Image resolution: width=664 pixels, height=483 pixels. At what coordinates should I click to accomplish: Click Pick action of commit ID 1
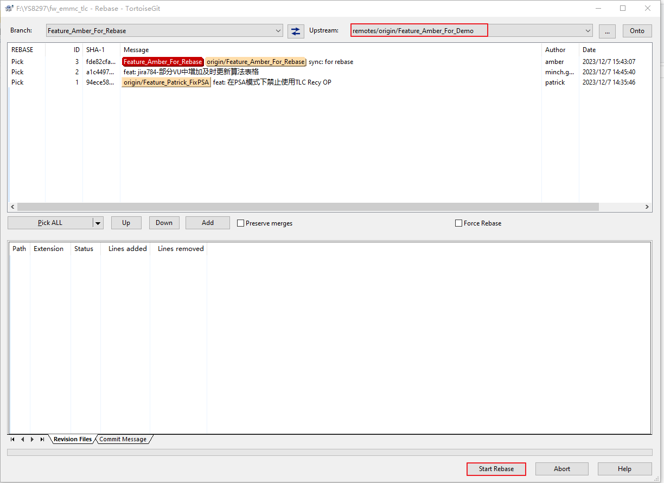coord(17,82)
